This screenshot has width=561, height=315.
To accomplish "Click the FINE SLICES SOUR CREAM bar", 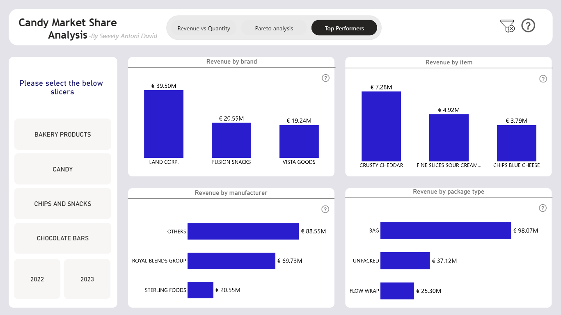I will click(x=449, y=138).
